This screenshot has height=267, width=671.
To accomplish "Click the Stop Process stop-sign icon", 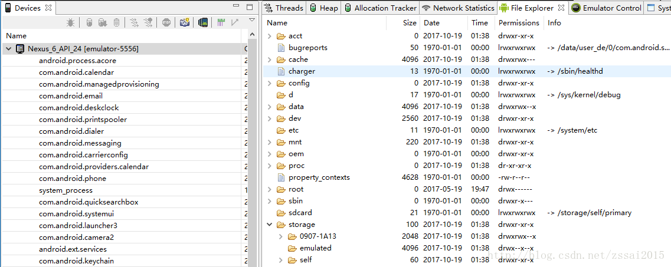I will tap(166, 22).
